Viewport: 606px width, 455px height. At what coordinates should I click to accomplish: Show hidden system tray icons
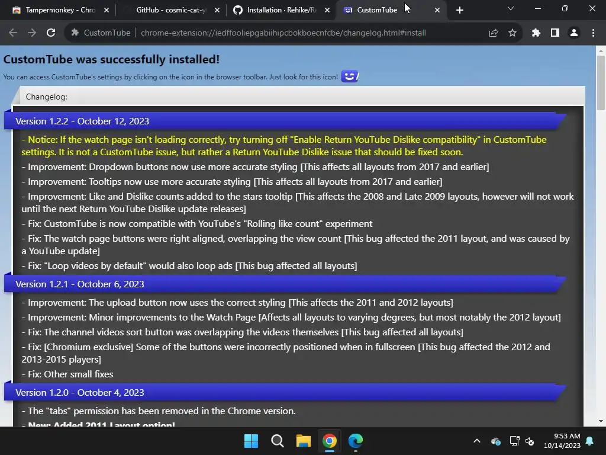tap(477, 441)
